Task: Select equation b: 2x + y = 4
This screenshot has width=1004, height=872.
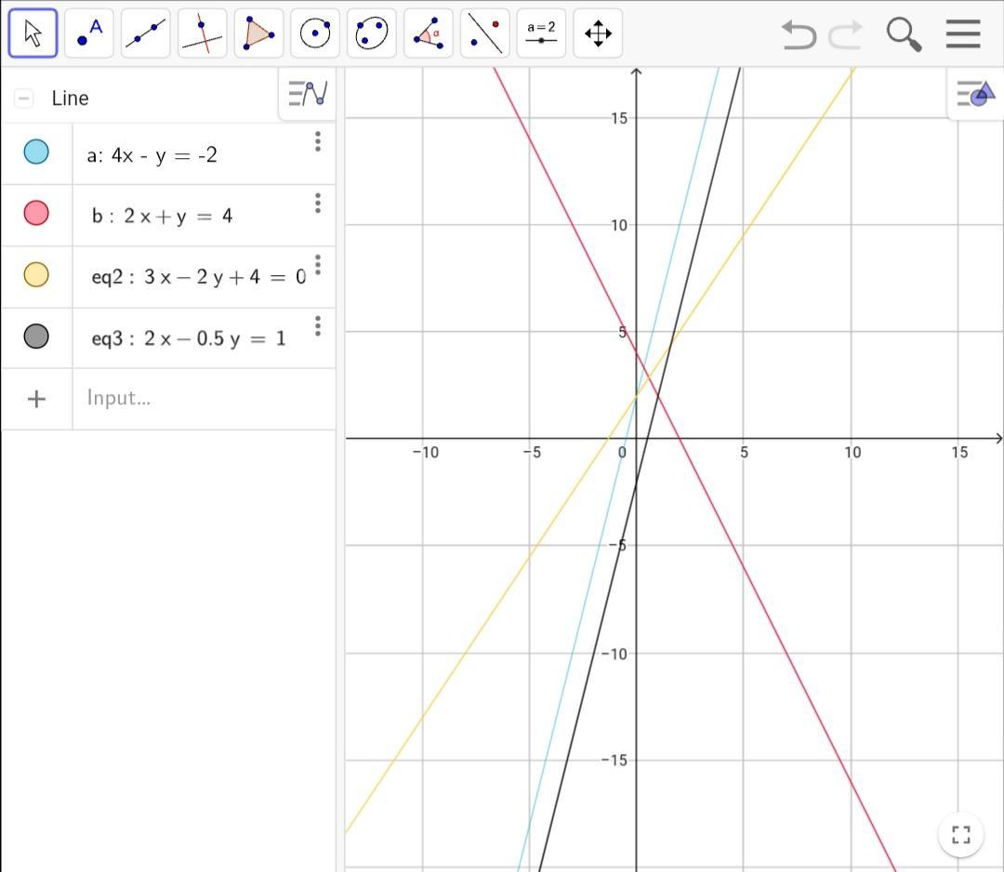Action: point(162,217)
